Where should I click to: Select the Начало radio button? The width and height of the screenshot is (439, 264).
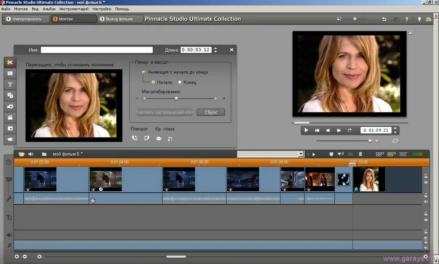click(153, 82)
